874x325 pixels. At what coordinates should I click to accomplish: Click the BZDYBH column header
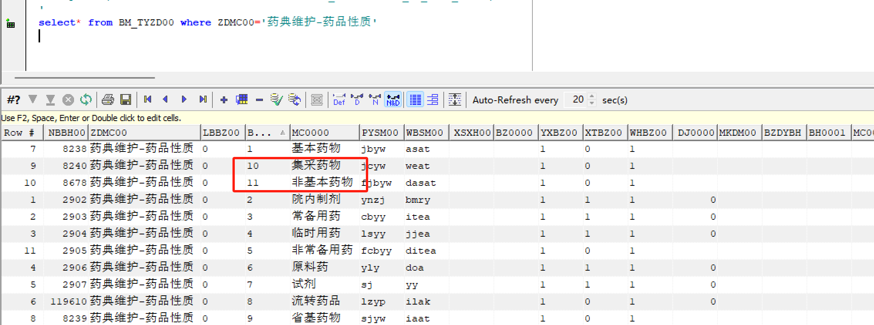785,133
